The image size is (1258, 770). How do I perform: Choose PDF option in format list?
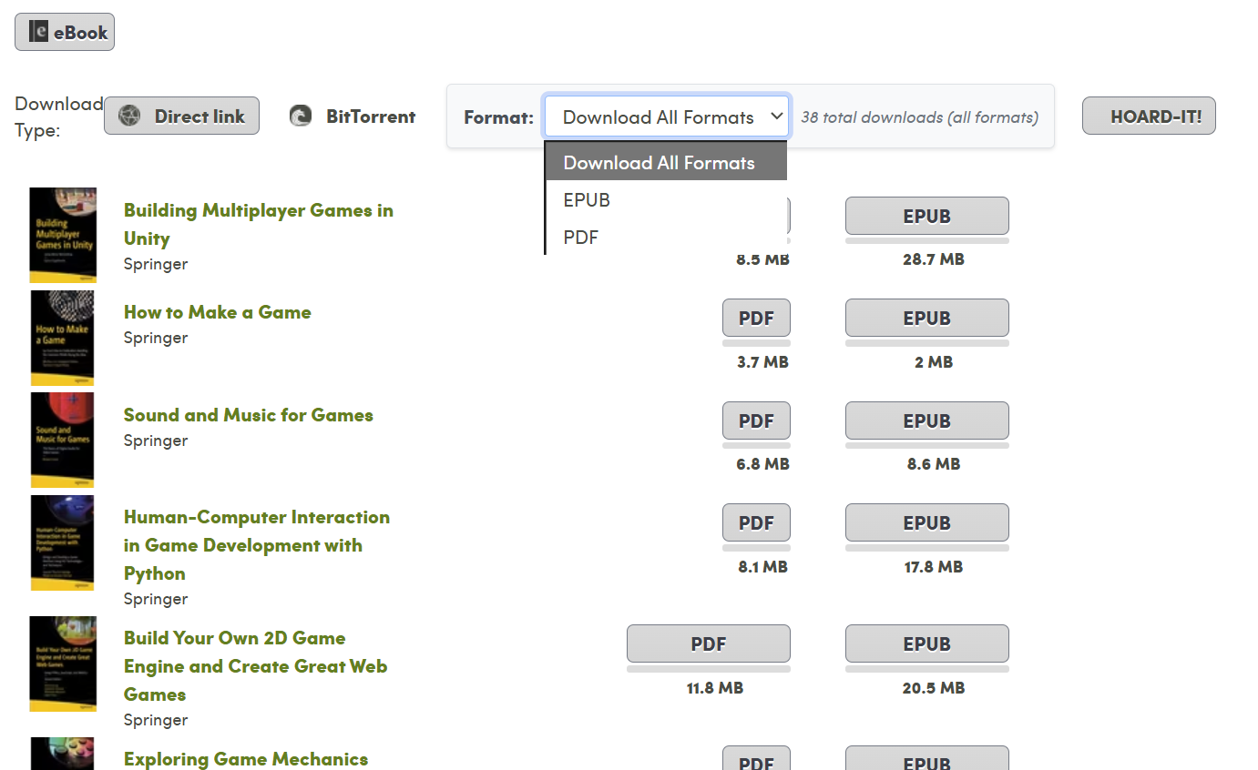pyautogui.click(x=666, y=237)
